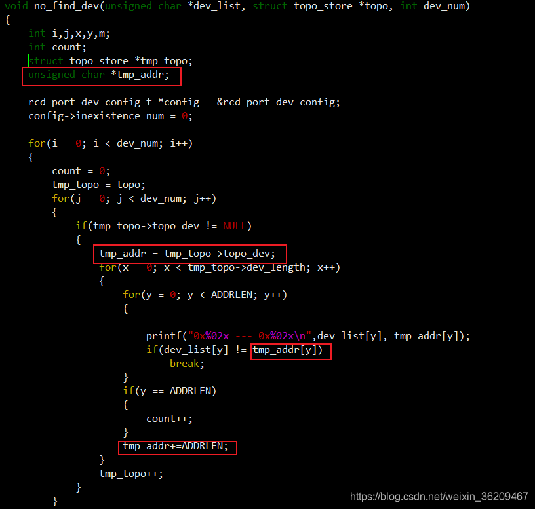Click the no_find_dev function name
The image size is (535, 509).
point(66,6)
